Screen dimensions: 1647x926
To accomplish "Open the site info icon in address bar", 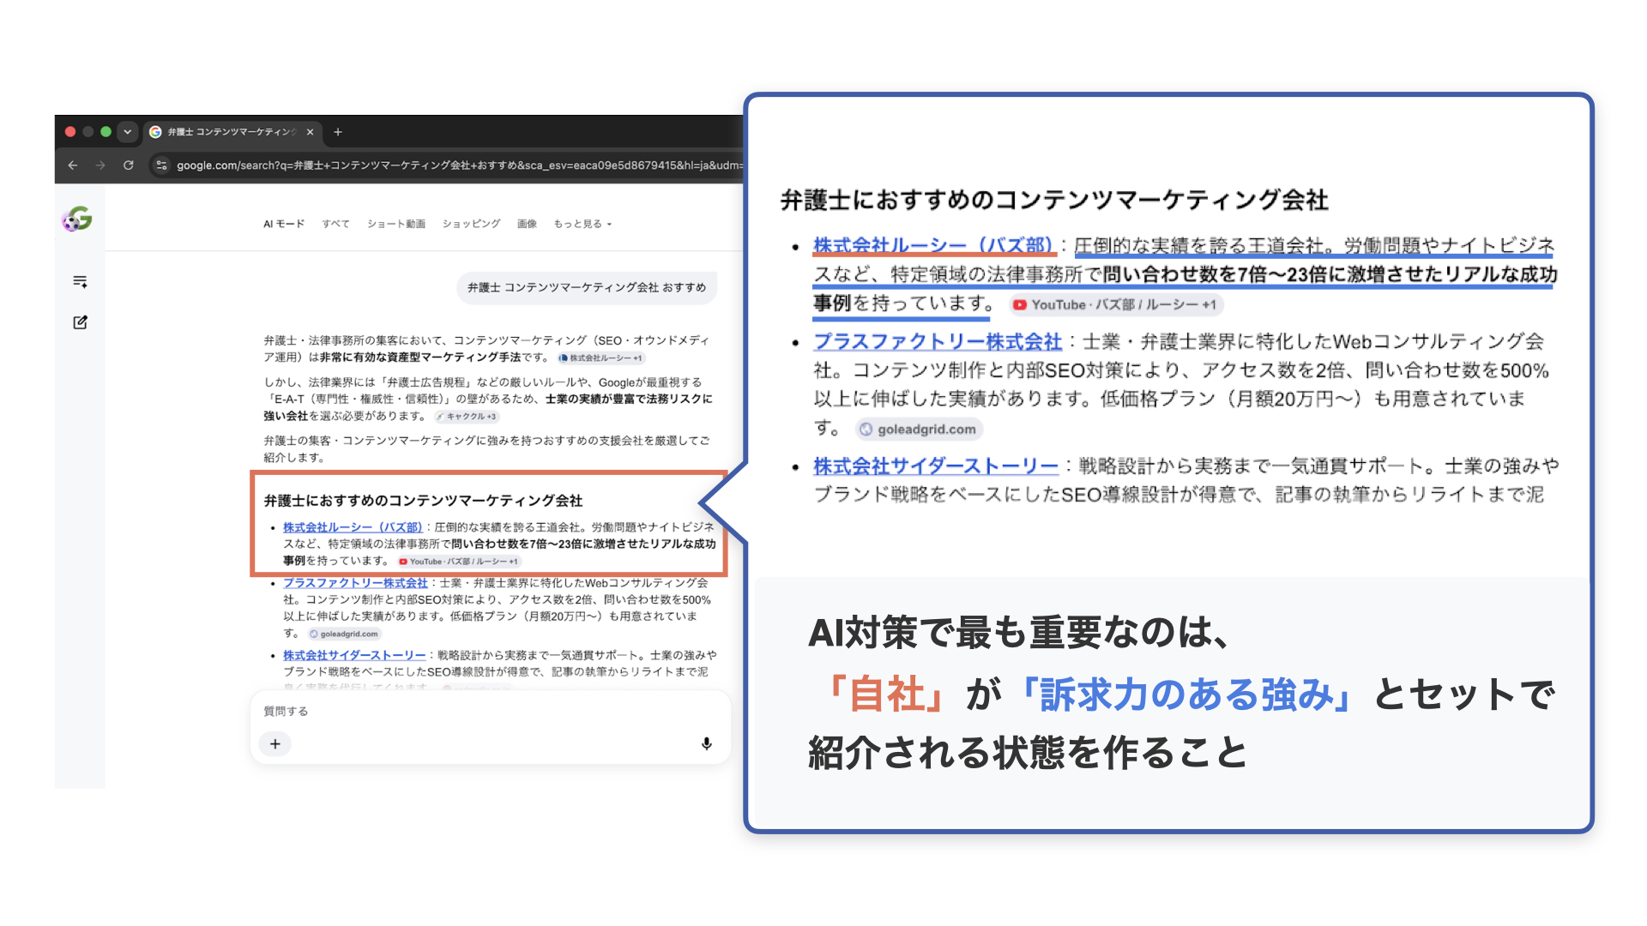I will pos(162,165).
